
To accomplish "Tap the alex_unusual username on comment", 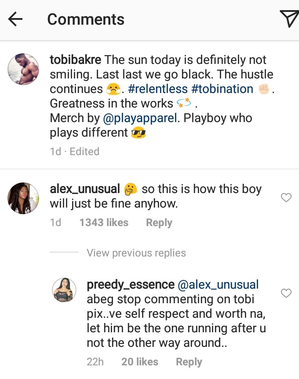I will [x=85, y=189].
